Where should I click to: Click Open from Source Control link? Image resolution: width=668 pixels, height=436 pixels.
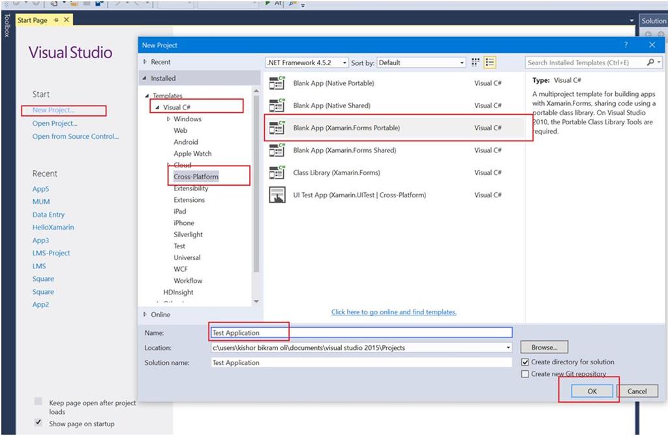click(x=76, y=136)
